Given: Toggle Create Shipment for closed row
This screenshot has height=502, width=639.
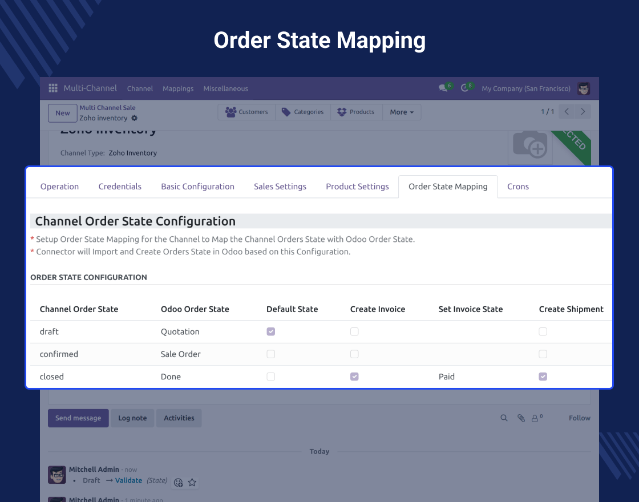Looking at the screenshot, I should (x=543, y=376).
